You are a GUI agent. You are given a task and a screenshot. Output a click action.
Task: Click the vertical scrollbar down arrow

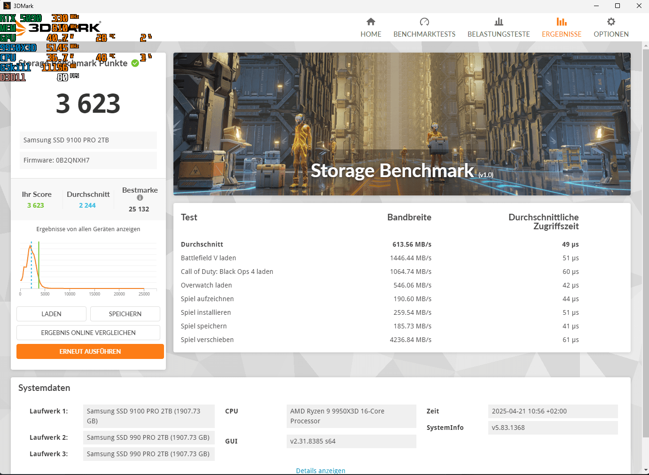[645, 470]
